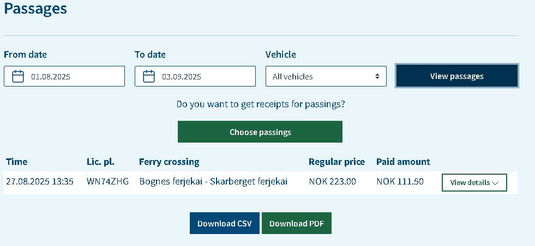Click the Lic. pl. column header
Screen dimensions: 535x246
tap(100, 162)
